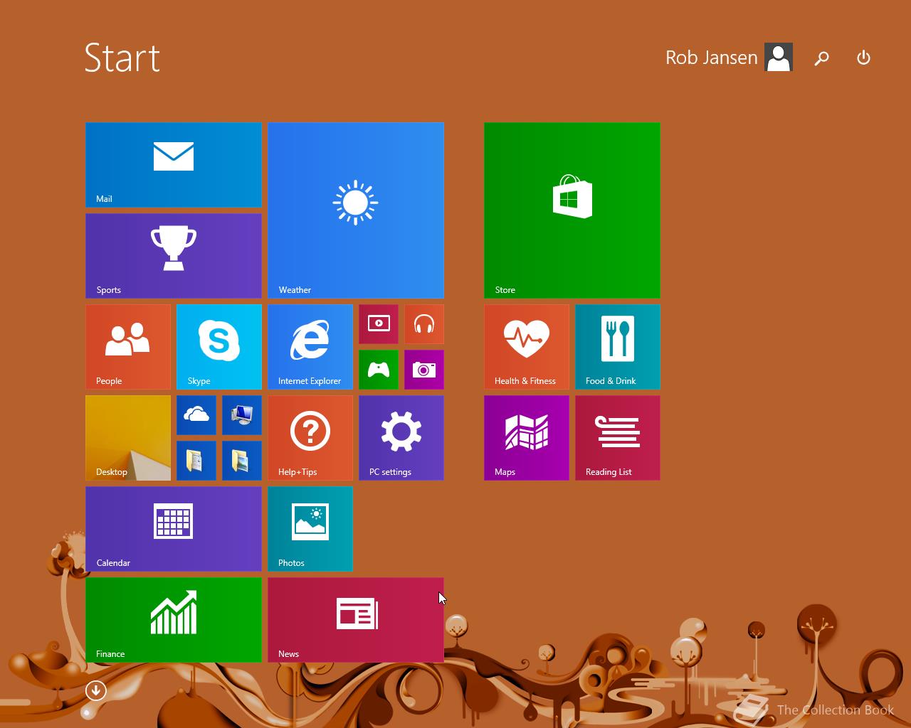Open the Finance tile
911x728 pixels.
coord(174,620)
